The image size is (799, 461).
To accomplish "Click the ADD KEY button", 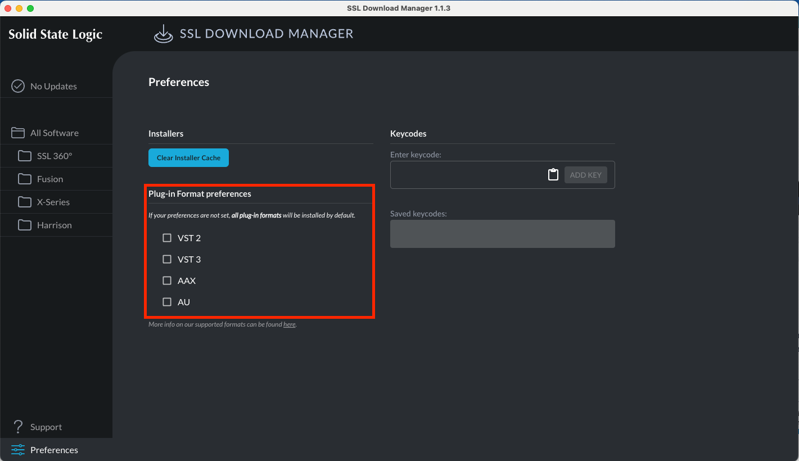I will click(585, 175).
